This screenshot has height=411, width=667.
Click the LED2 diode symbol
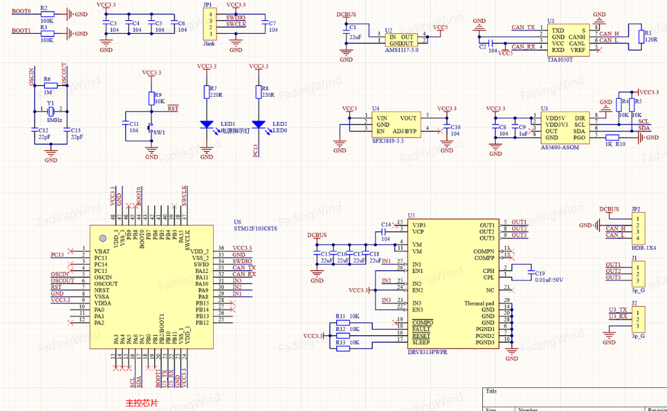[x=258, y=125]
